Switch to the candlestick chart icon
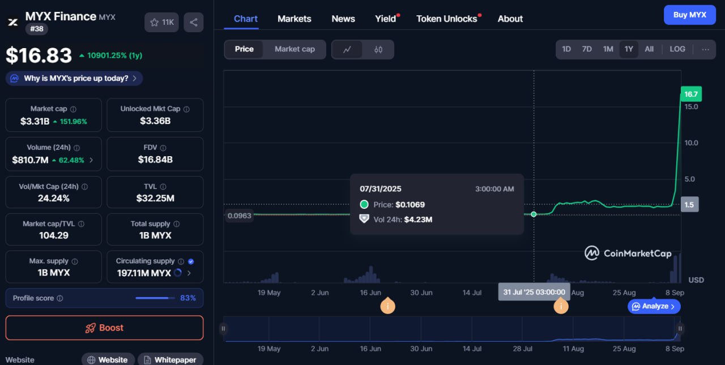Image resolution: width=725 pixels, height=365 pixels. coord(378,49)
